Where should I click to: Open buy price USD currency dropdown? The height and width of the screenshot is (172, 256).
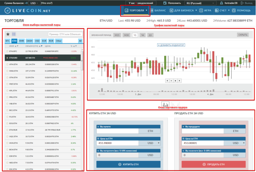point(149,143)
